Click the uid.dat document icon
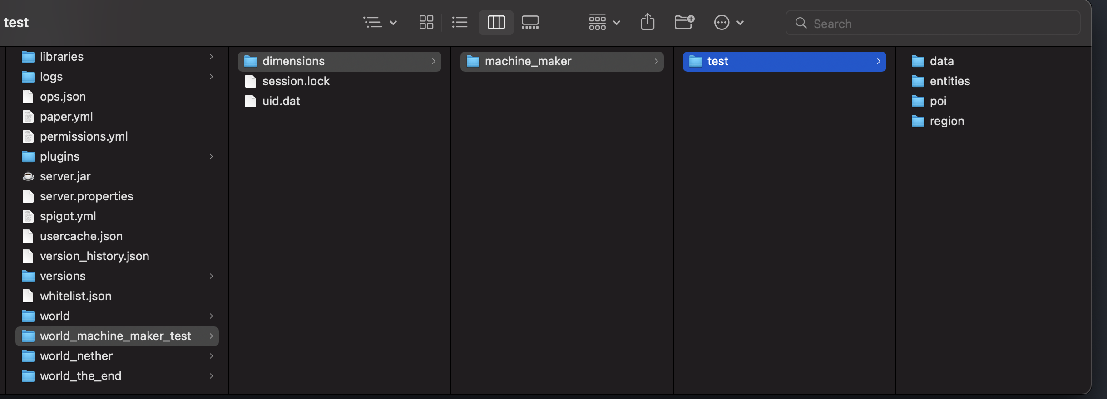This screenshot has height=399, width=1107. [x=251, y=101]
